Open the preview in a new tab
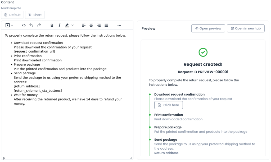Image resolution: width=271 pixels, height=162 pixels. (x=246, y=28)
